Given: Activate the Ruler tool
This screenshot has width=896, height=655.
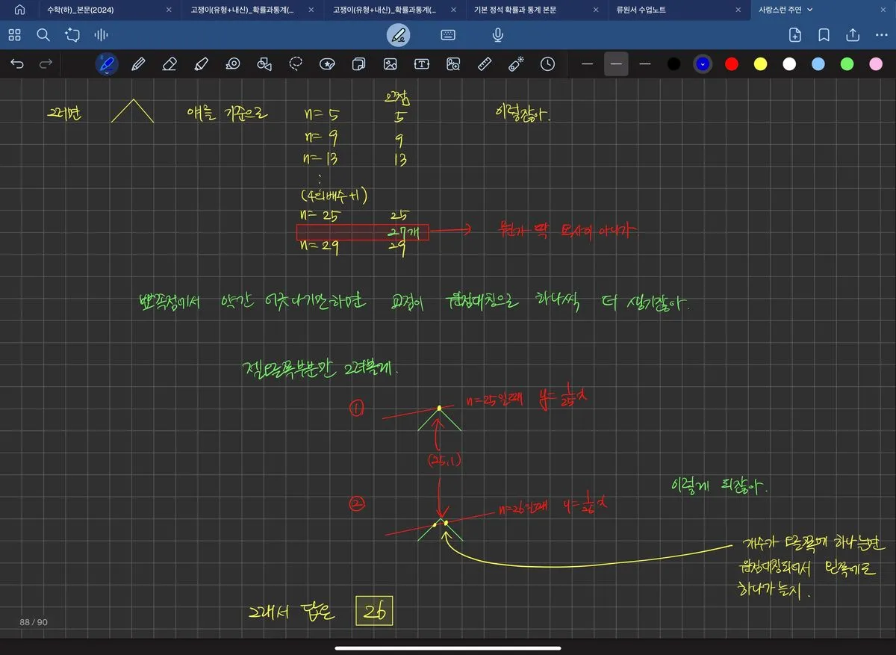Looking at the screenshot, I should [x=485, y=64].
